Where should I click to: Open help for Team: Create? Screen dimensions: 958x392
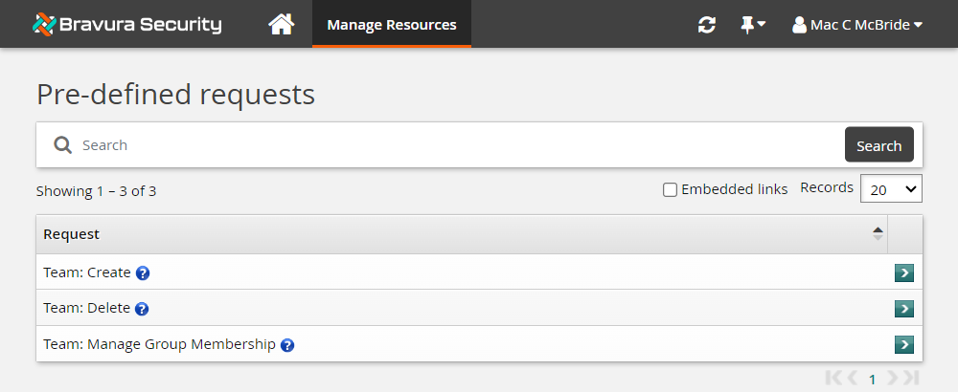click(x=143, y=273)
